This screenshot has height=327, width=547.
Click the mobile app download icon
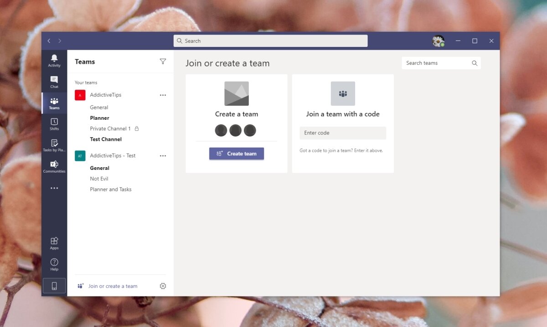(54, 286)
